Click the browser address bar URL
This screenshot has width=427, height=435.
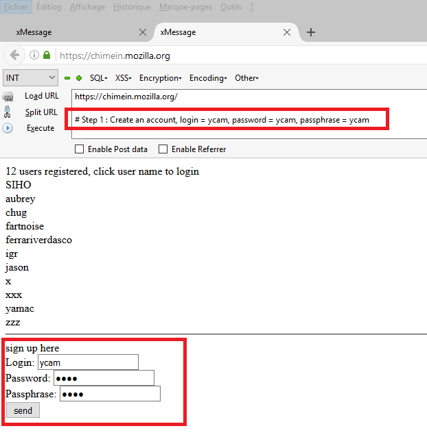tap(115, 55)
